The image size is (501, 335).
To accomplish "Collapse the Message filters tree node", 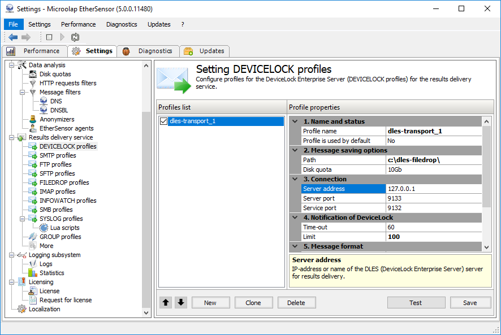I will click(x=23, y=92).
